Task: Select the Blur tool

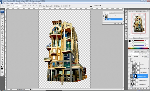Action: [x=2, y=43]
